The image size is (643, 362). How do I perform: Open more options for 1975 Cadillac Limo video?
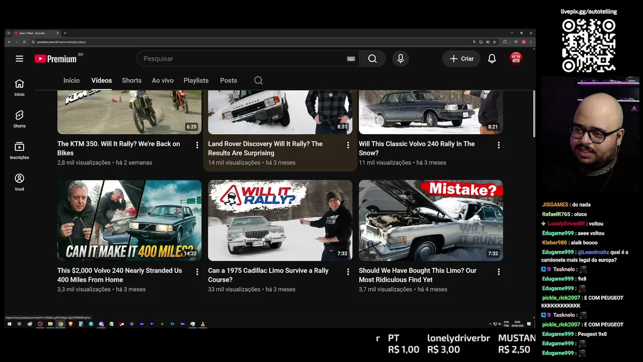[x=348, y=271]
